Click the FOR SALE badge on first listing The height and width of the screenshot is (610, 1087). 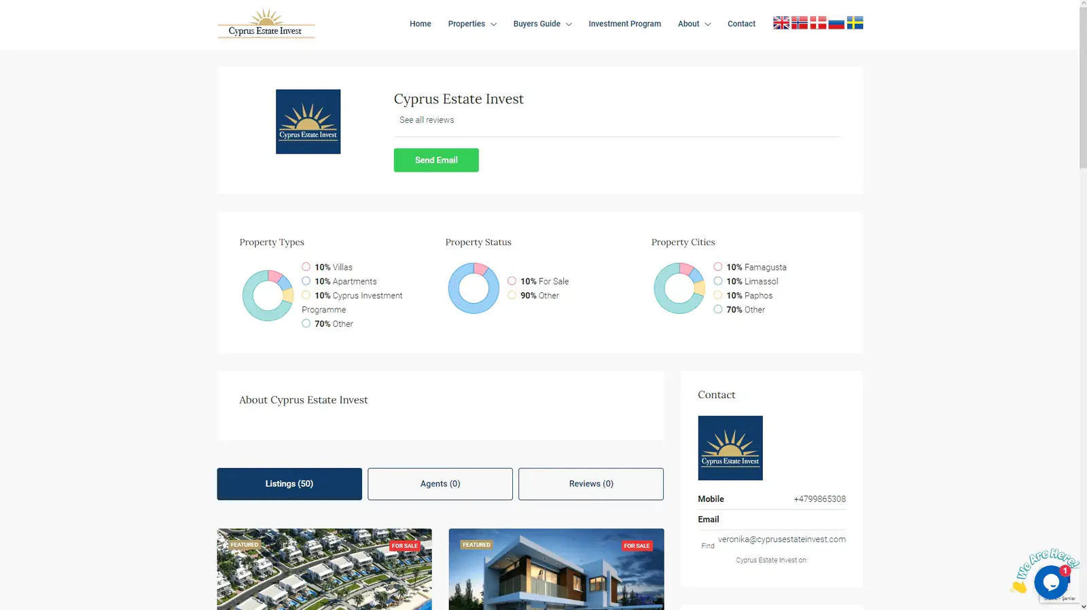pyautogui.click(x=405, y=546)
